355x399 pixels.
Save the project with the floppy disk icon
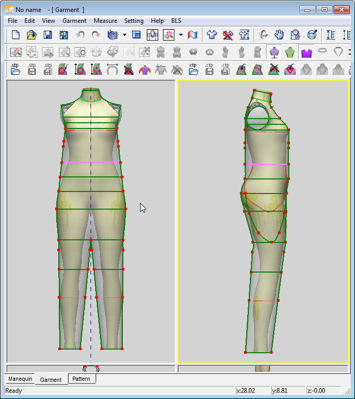47,35
